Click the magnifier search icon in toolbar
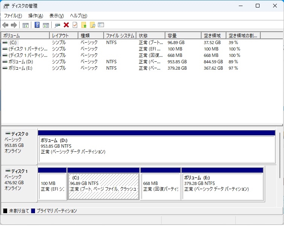Screen dimensions: 284x226 [x=92, y=25]
